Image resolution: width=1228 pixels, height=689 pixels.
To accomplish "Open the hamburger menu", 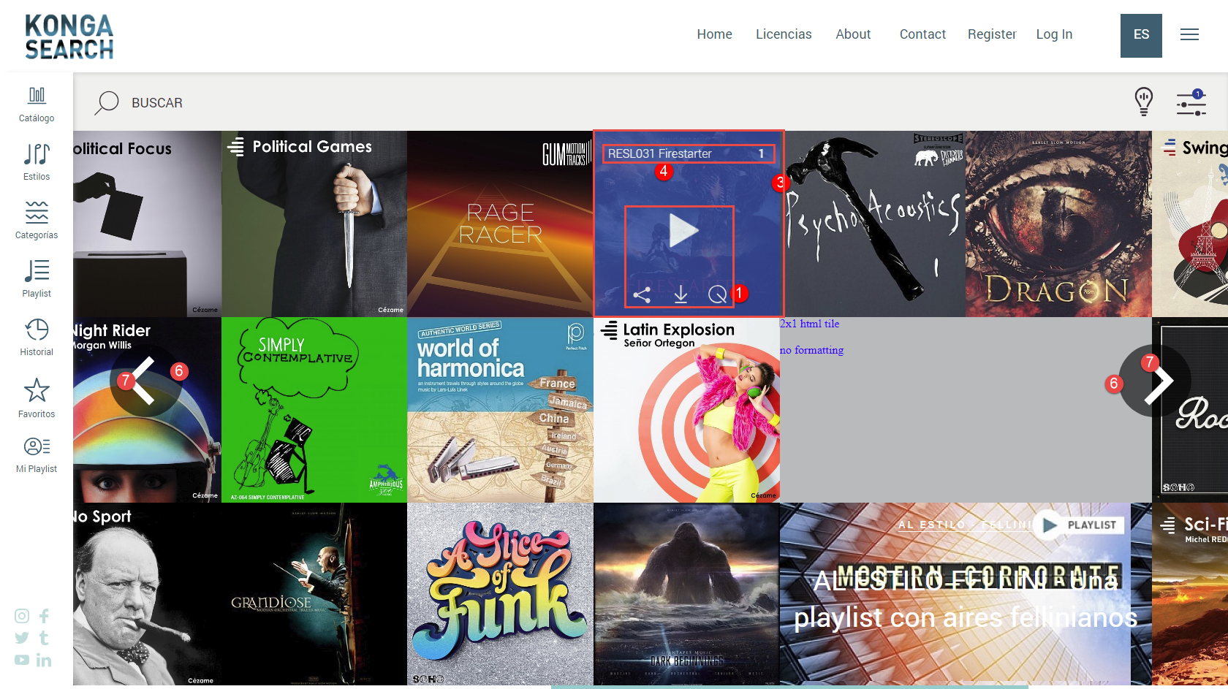I will click(1189, 34).
